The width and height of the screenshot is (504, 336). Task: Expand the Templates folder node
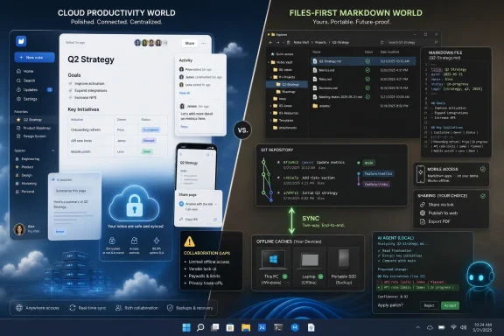pyautogui.click(x=271, y=121)
